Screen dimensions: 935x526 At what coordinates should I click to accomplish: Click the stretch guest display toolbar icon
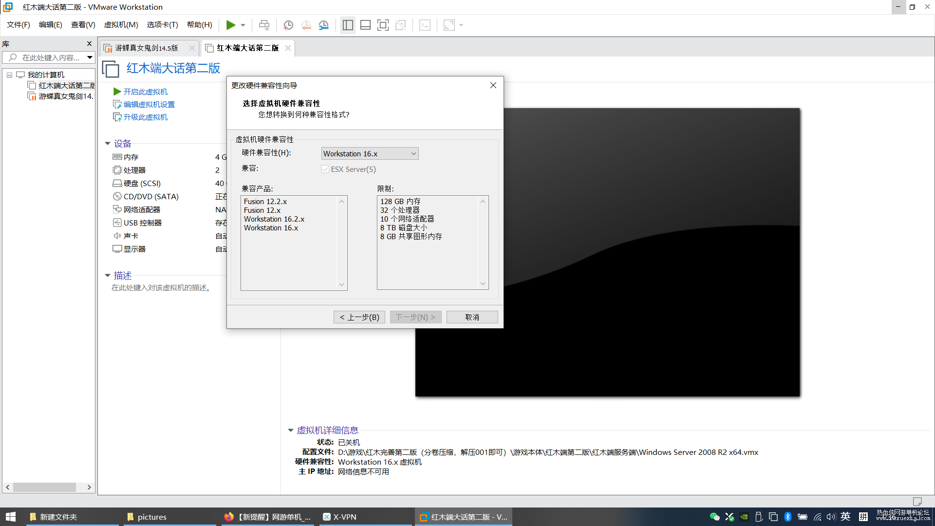click(449, 25)
